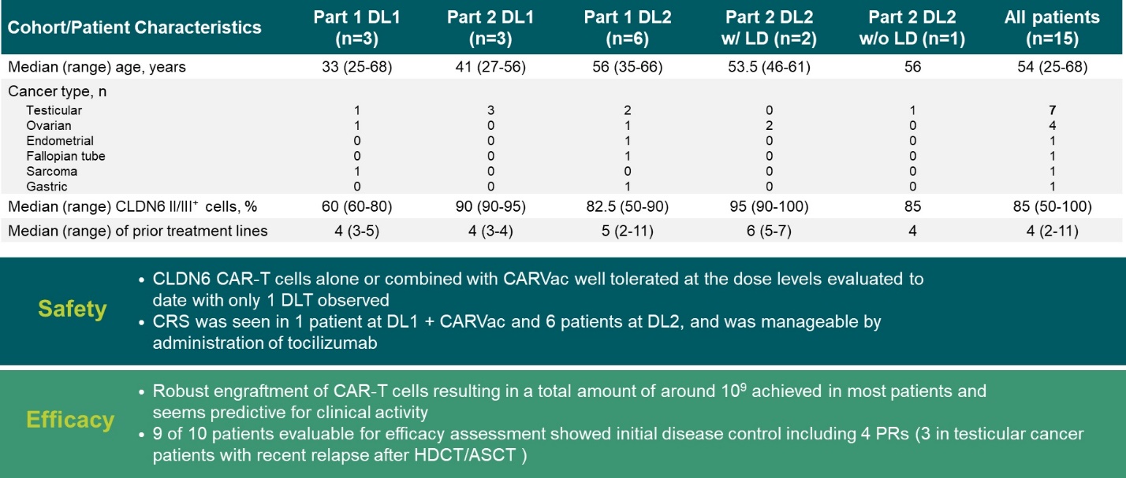Click the Gastric cancer type row label
This screenshot has height=478, width=1126.
46,187
